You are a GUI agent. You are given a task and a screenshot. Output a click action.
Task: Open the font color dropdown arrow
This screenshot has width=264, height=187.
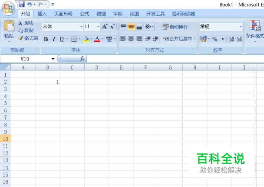(x=102, y=39)
